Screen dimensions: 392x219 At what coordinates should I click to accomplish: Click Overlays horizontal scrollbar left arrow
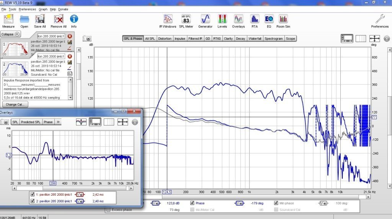[14, 188]
